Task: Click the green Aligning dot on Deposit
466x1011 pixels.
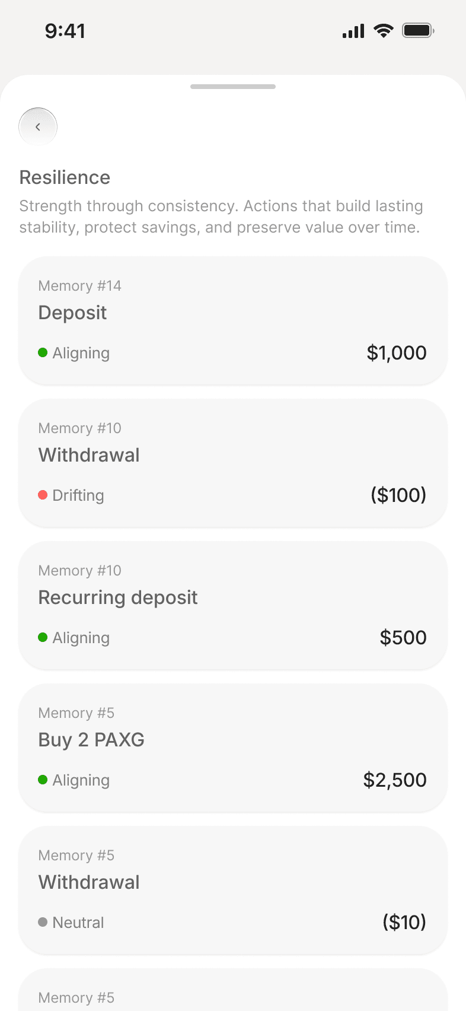Action: pyautogui.click(x=43, y=352)
